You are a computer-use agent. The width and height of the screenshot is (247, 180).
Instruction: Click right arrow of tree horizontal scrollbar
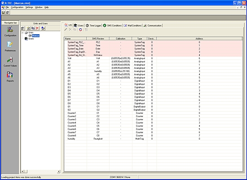click(x=59, y=171)
